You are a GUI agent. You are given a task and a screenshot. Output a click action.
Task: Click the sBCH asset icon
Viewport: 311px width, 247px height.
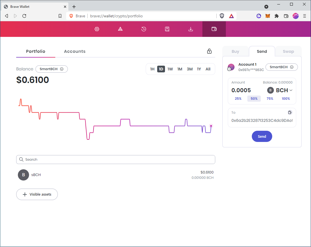click(23, 175)
